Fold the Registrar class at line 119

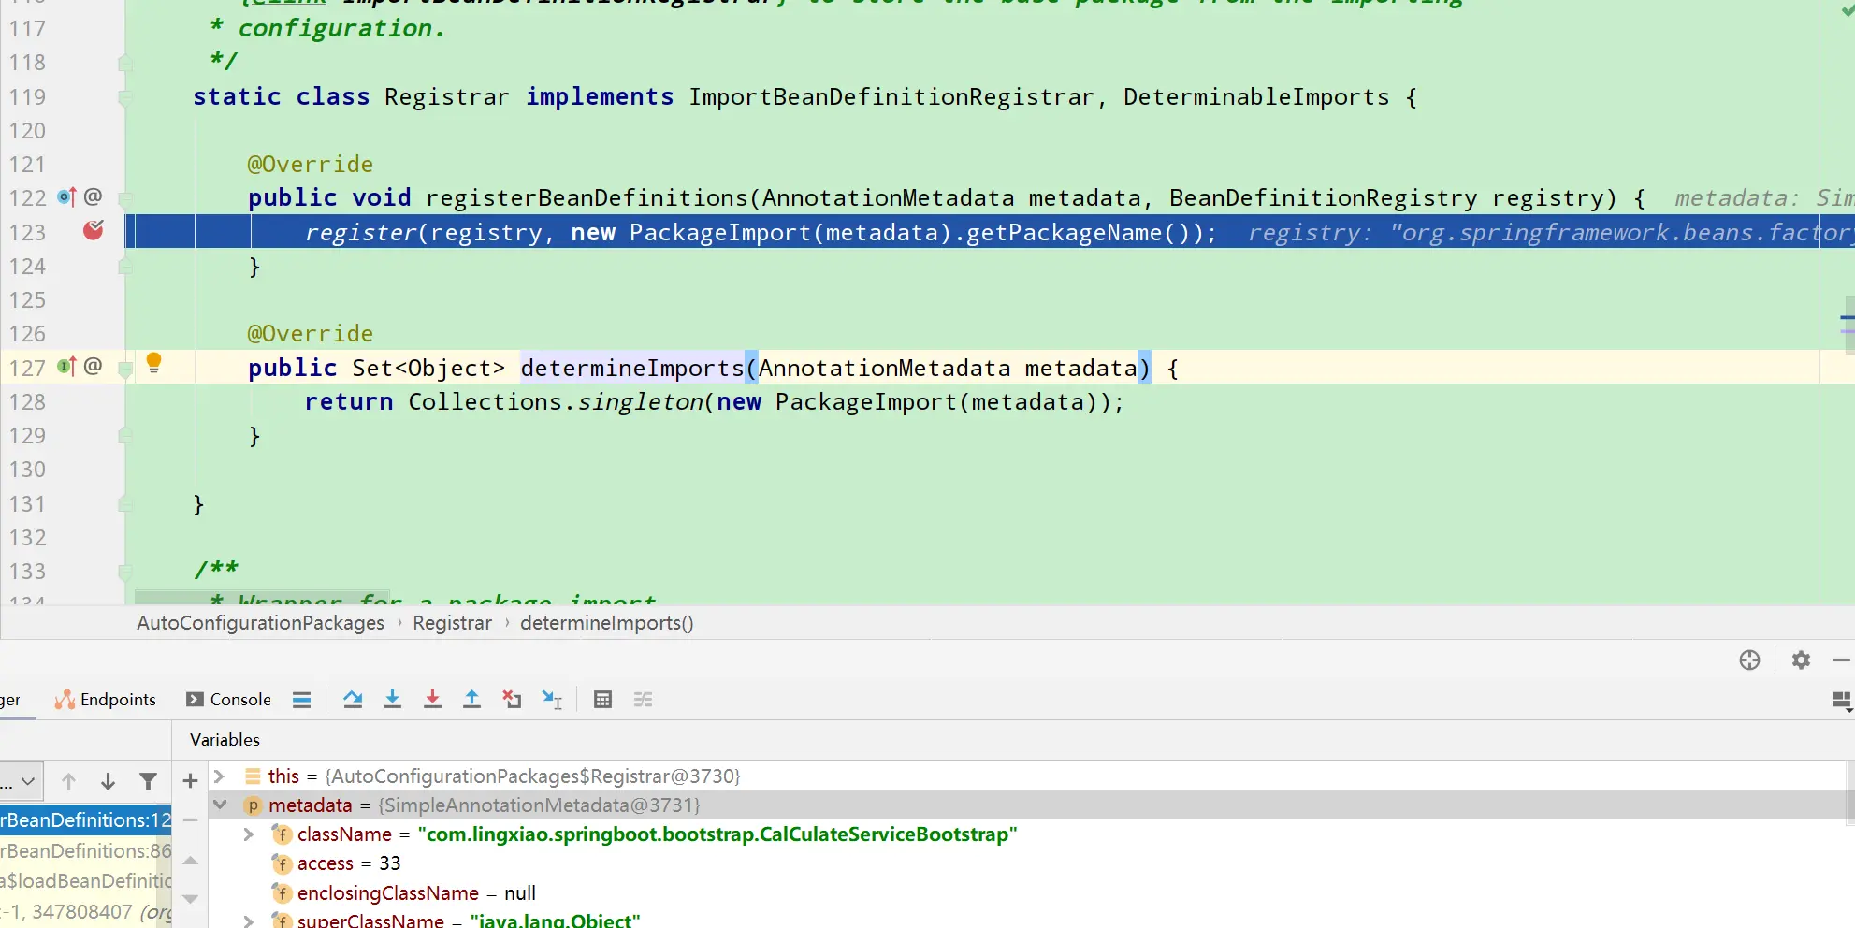125,97
